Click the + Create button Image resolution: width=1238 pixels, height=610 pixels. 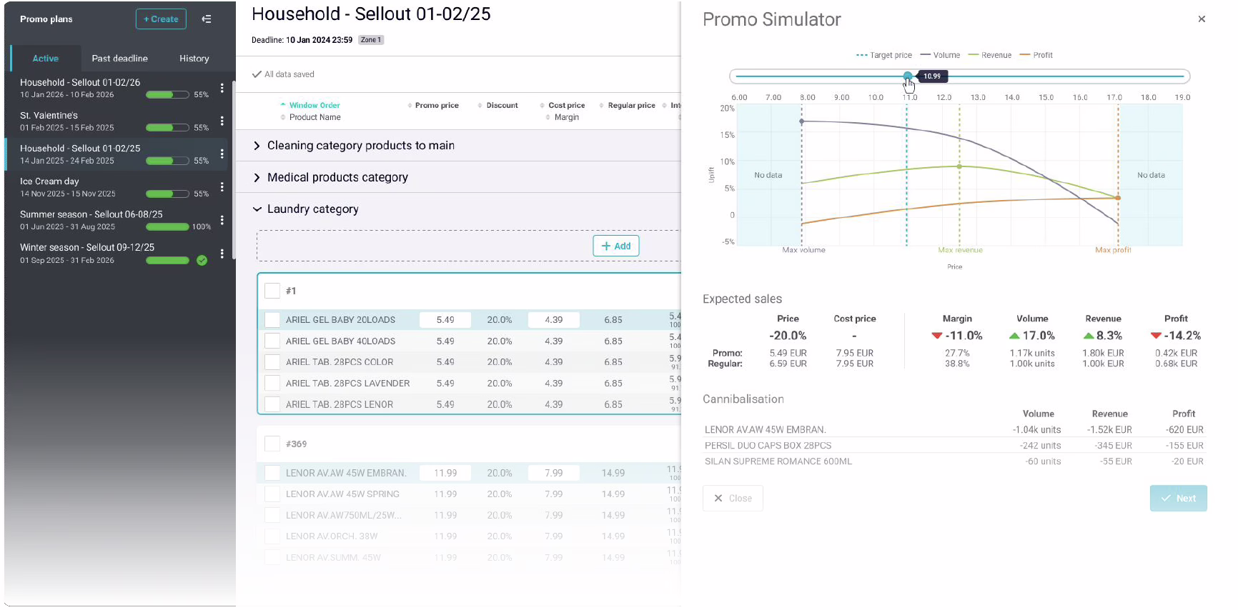click(x=161, y=19)
